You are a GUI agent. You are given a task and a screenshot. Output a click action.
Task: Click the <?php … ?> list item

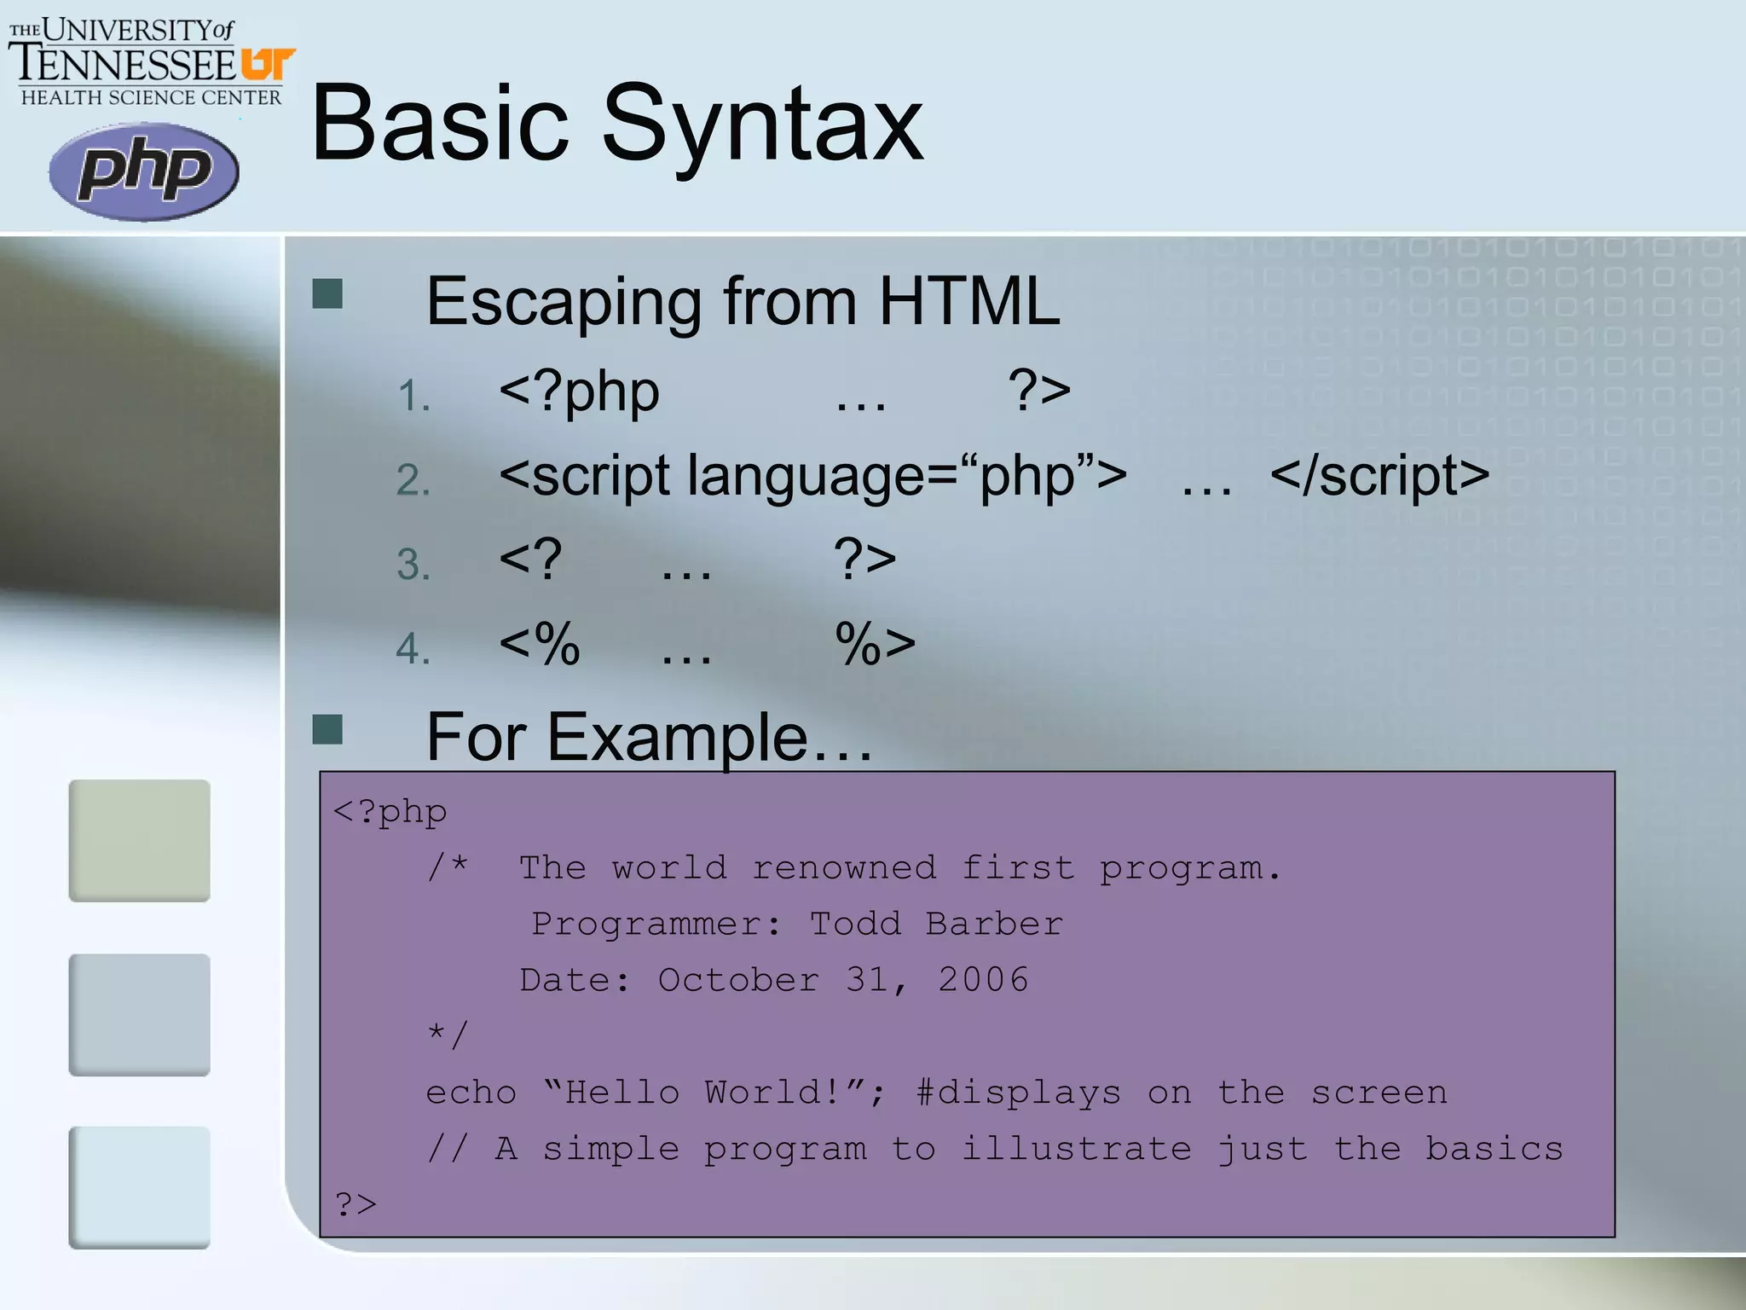coord(783,392)
